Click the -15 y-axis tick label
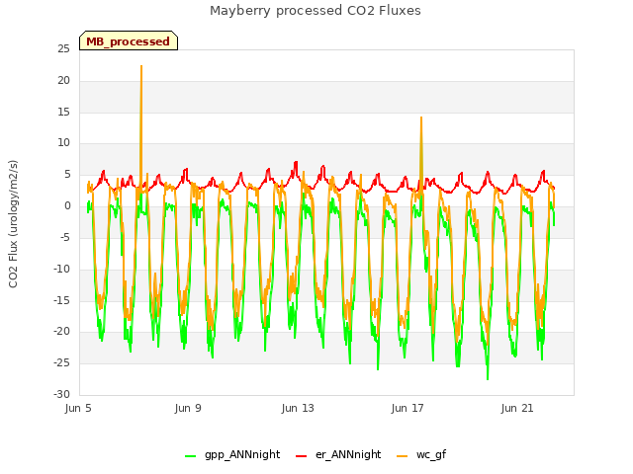633x474 pixels. (x=62, y=300)
